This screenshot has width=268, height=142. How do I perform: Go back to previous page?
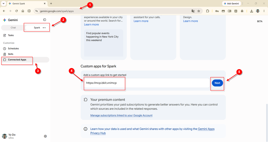(x=4, y=11)
